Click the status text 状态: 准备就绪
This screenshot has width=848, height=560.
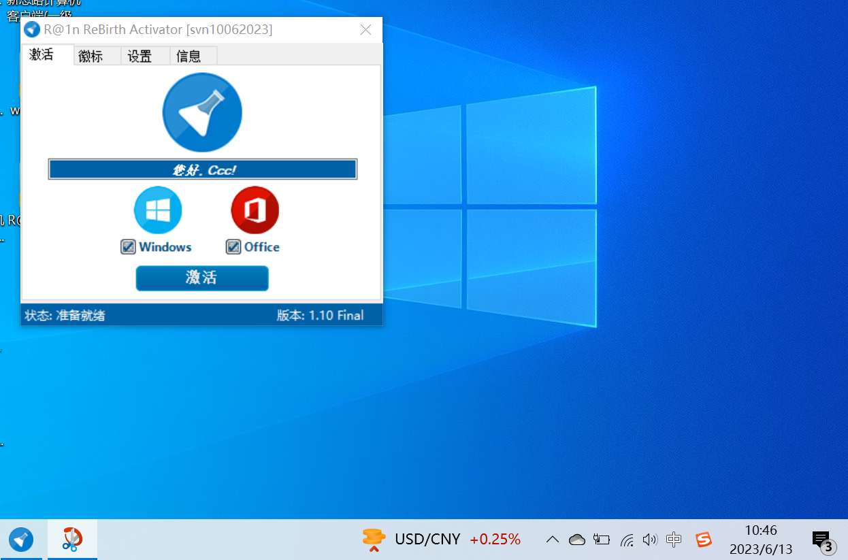point(65,316)
